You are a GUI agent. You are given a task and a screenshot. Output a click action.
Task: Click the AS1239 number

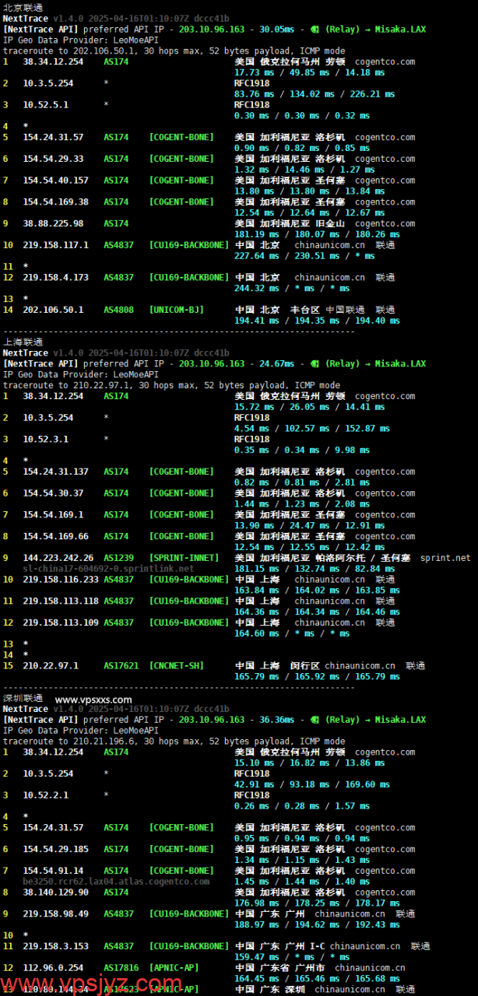[119, 558]
